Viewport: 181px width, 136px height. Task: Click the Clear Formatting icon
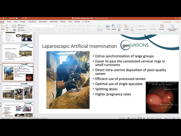tap(64, 26)
